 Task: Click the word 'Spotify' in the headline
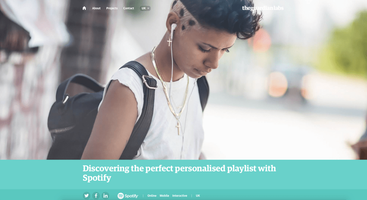coord(97,178)
